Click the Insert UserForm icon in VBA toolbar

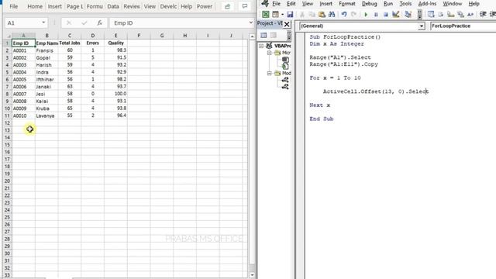pyautogui.click(x=276, y=14)
